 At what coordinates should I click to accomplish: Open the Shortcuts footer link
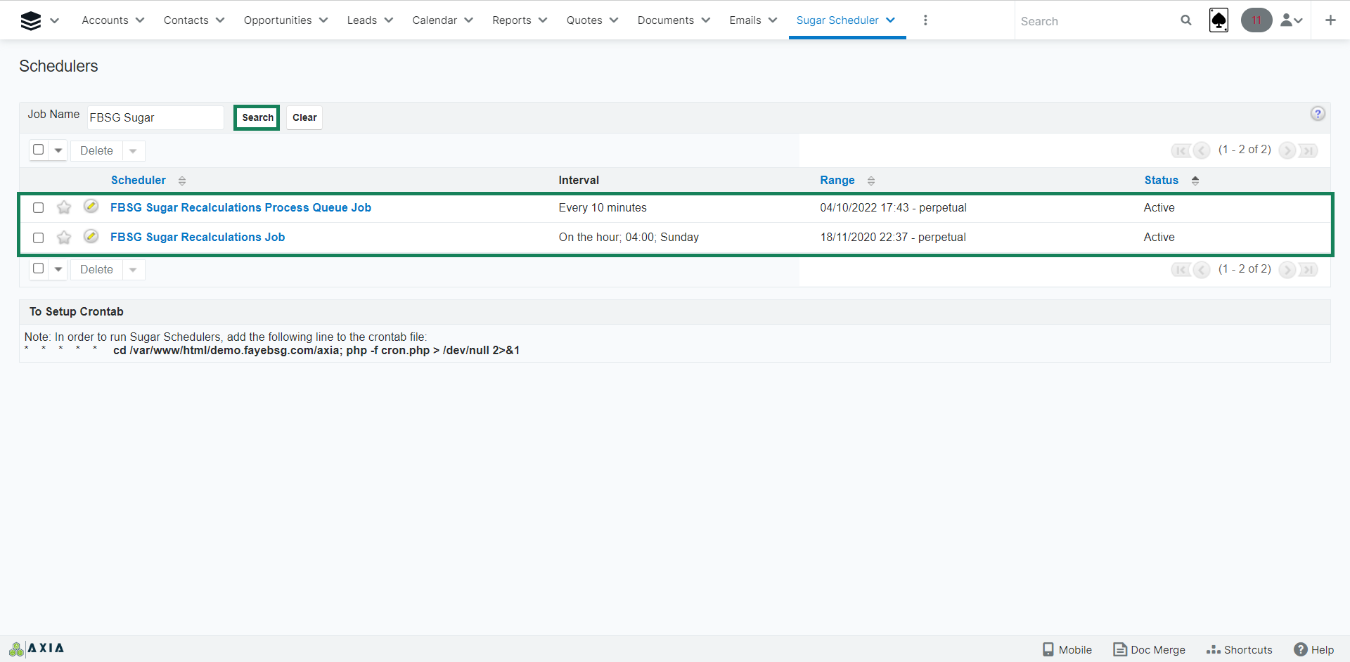click(x=1240, y=649)
